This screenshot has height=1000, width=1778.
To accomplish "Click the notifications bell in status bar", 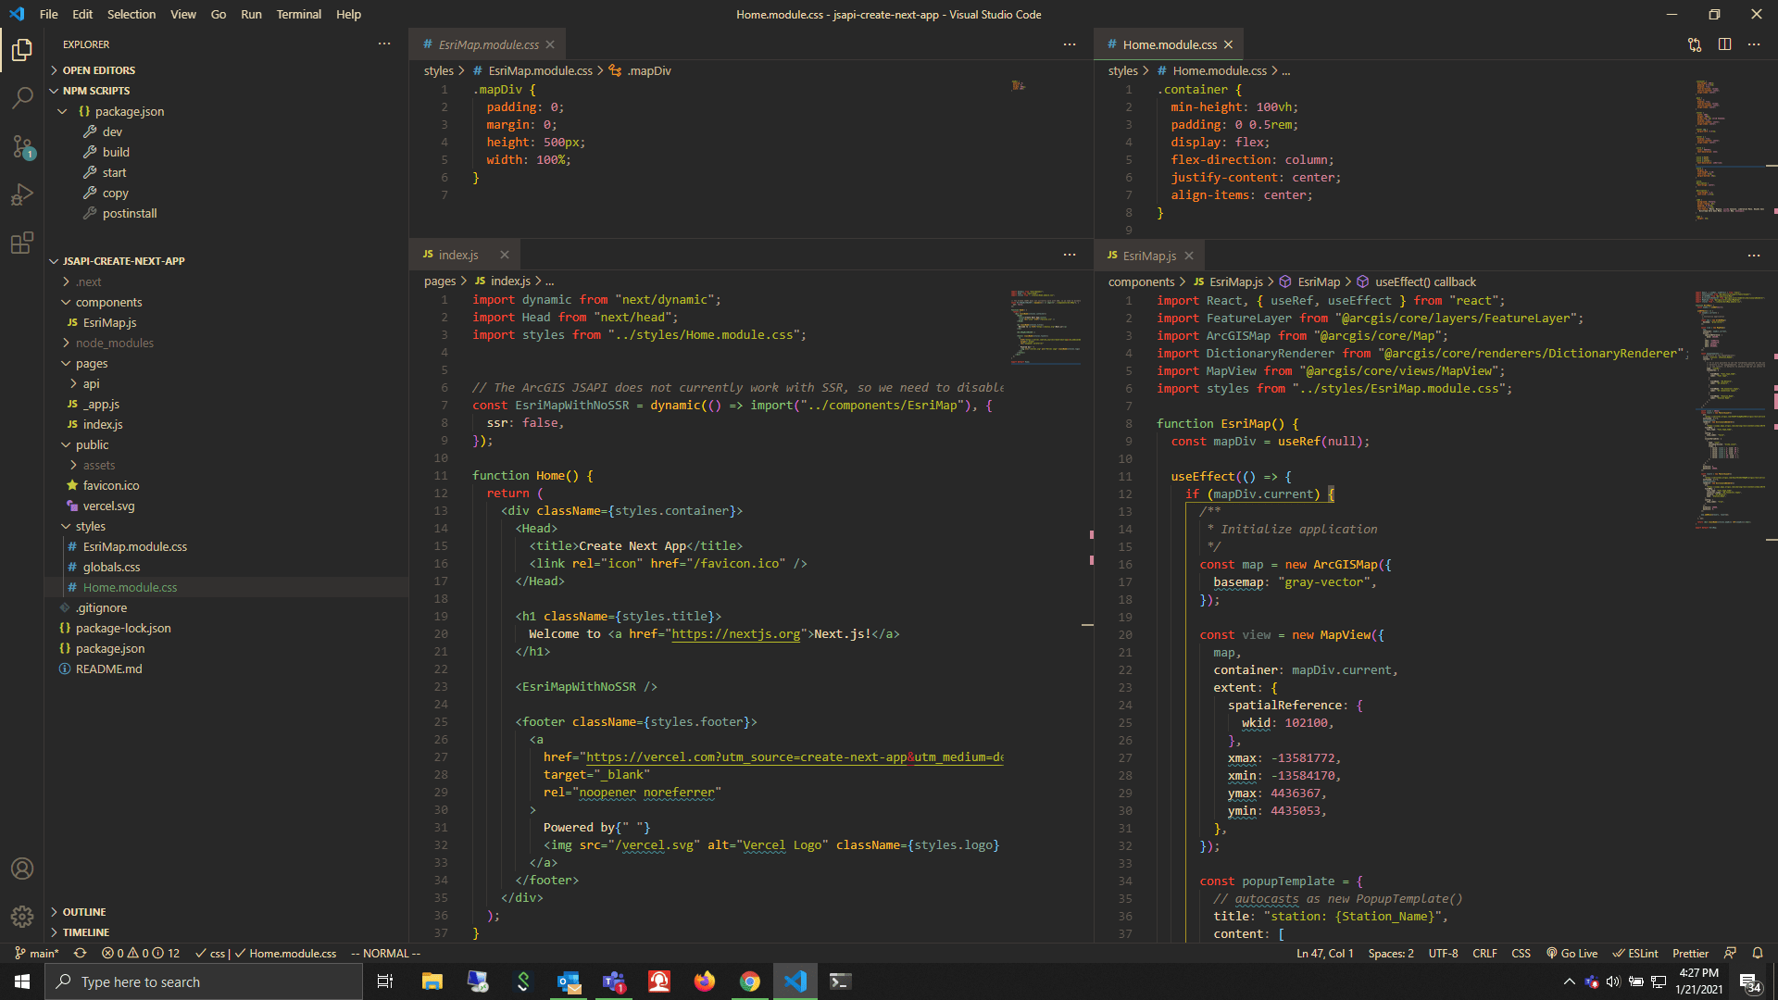I will [x=1758, y=953].
